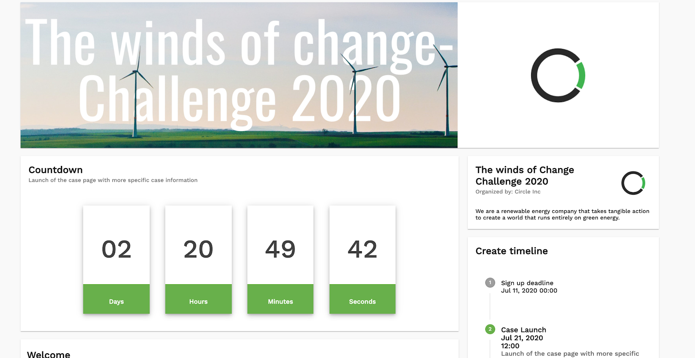Click the Seconds countdown card
This screenshot has width=695, height=358.
click(362, 259)
